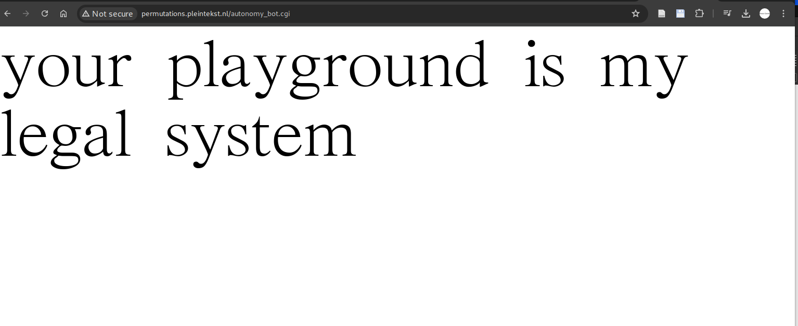Click the word "playground" in the page
Screen dimensions: 798x326
pyautogui.click(x=328, y=67)
